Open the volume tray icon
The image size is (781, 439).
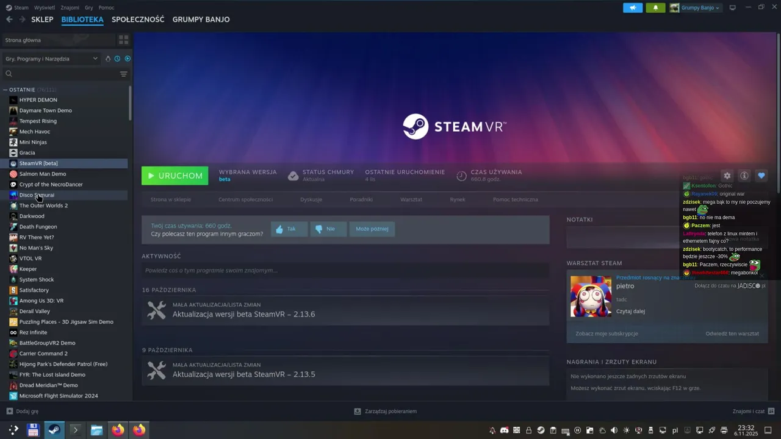click(x=614, y=430)
